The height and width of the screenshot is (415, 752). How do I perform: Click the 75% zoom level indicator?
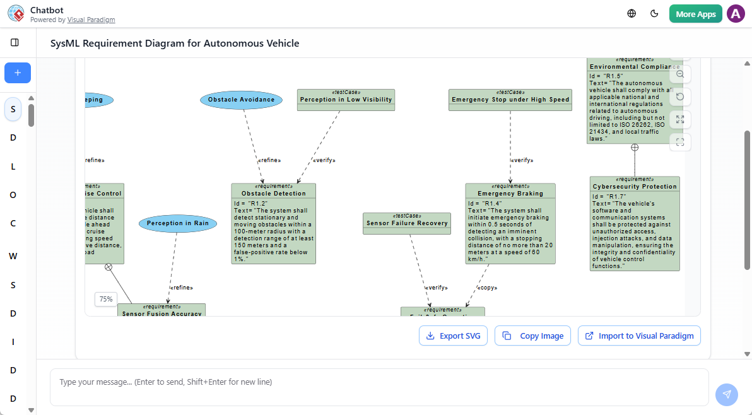[105, 299]
